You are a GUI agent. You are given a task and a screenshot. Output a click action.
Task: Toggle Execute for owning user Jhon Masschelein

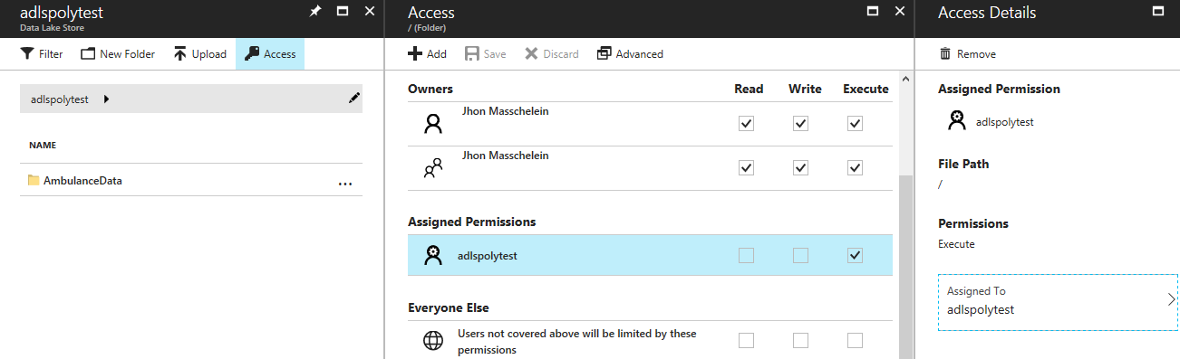855,124
